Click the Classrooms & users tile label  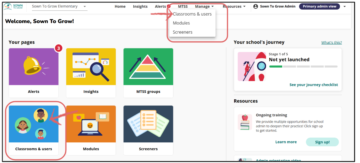pyautogui.click(x=33, y=149)
